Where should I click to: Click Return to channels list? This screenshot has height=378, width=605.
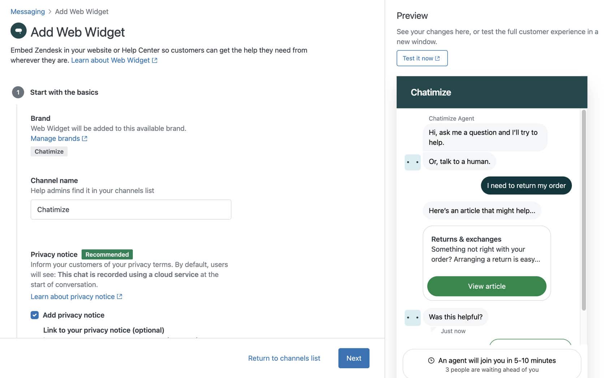pyautogui.click(x=284, y=358)
